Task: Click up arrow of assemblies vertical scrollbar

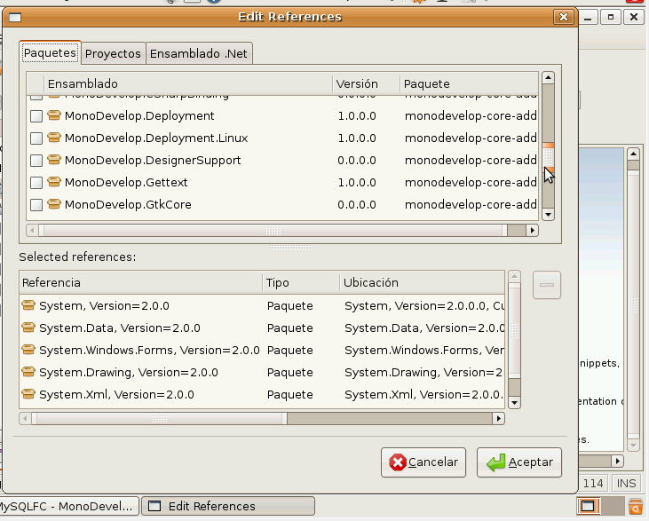Action: (x=548, y=78)
